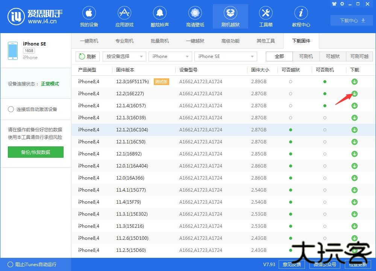Open the iPhone SE model dropdown

225,56
